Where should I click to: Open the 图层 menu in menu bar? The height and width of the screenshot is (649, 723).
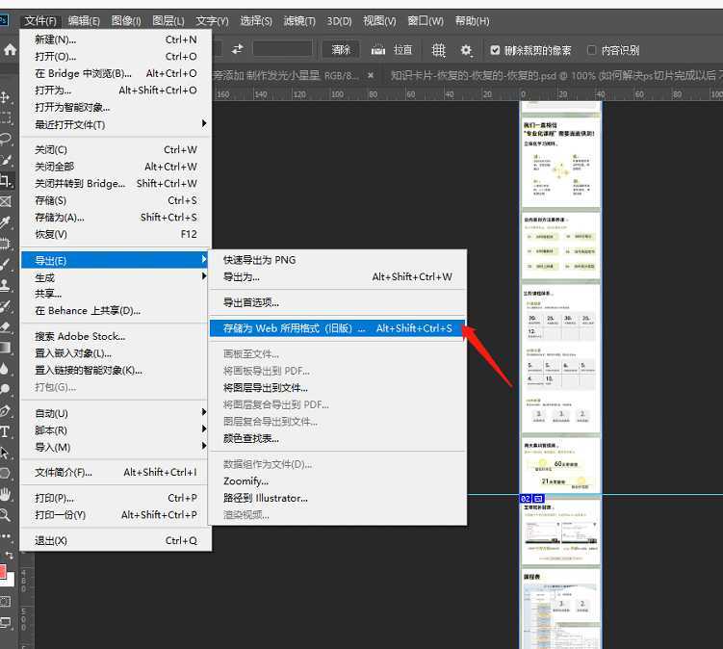(x=168, y=20)
